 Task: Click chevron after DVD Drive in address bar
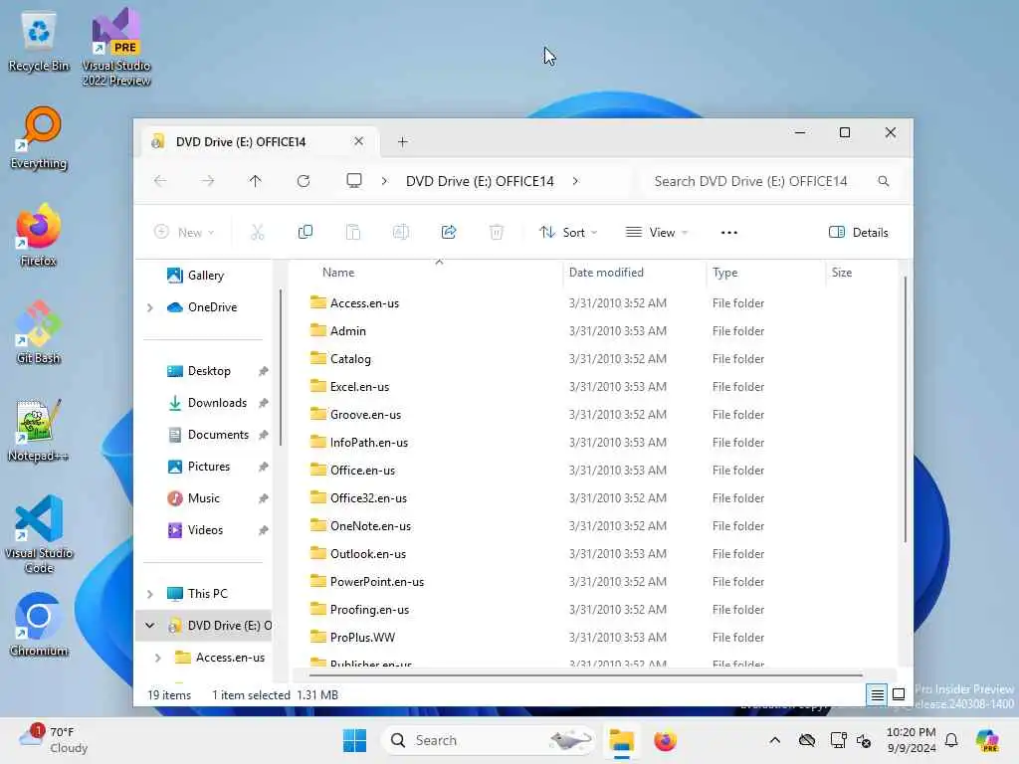click(x=575, y=181)
